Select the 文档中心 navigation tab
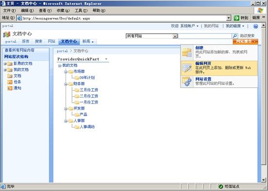Screen dimensions: 268x191 tap(69, 42)
